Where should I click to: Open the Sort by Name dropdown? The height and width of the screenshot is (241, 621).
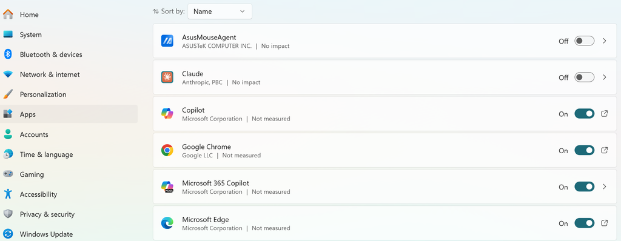220,12
